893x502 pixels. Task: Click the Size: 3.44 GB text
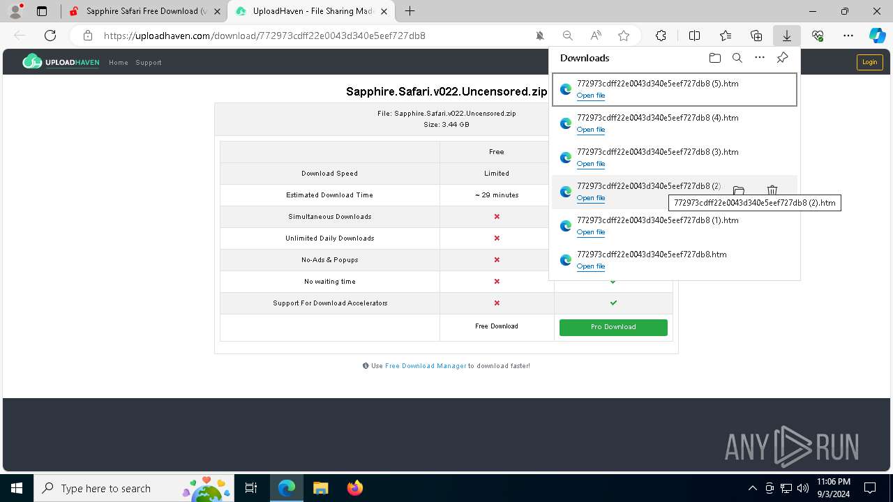coord(446,125)
